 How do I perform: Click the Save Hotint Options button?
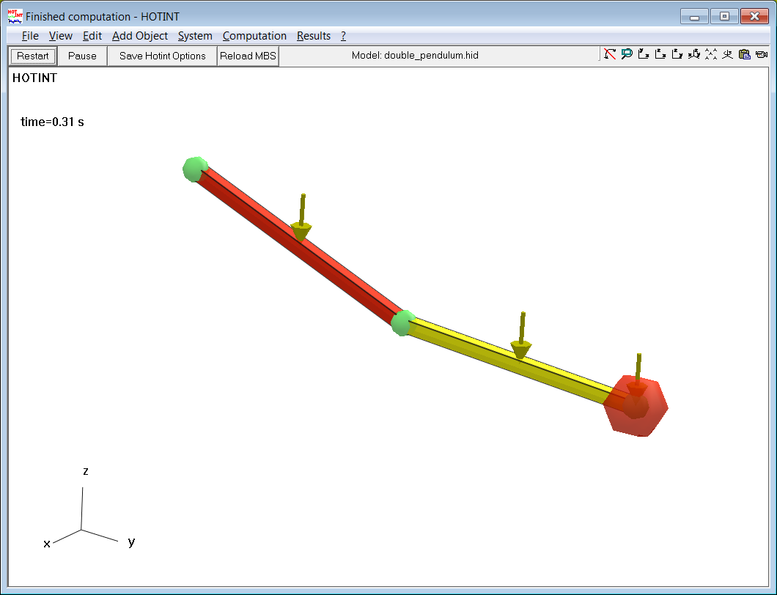coord(161,55)
